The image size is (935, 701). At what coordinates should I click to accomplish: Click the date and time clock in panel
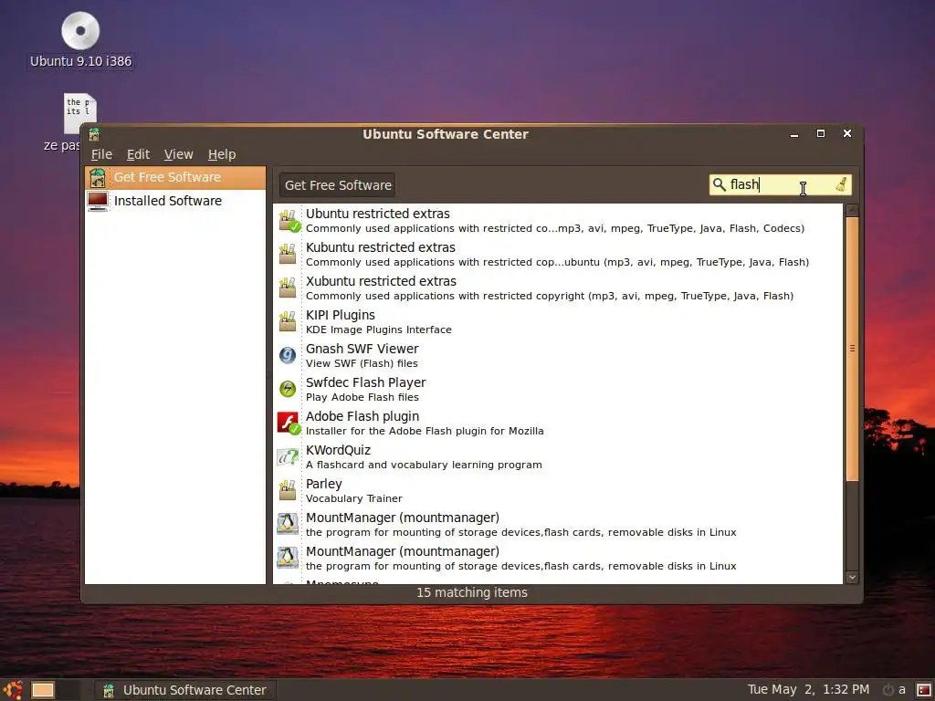[x=808, y=690]
